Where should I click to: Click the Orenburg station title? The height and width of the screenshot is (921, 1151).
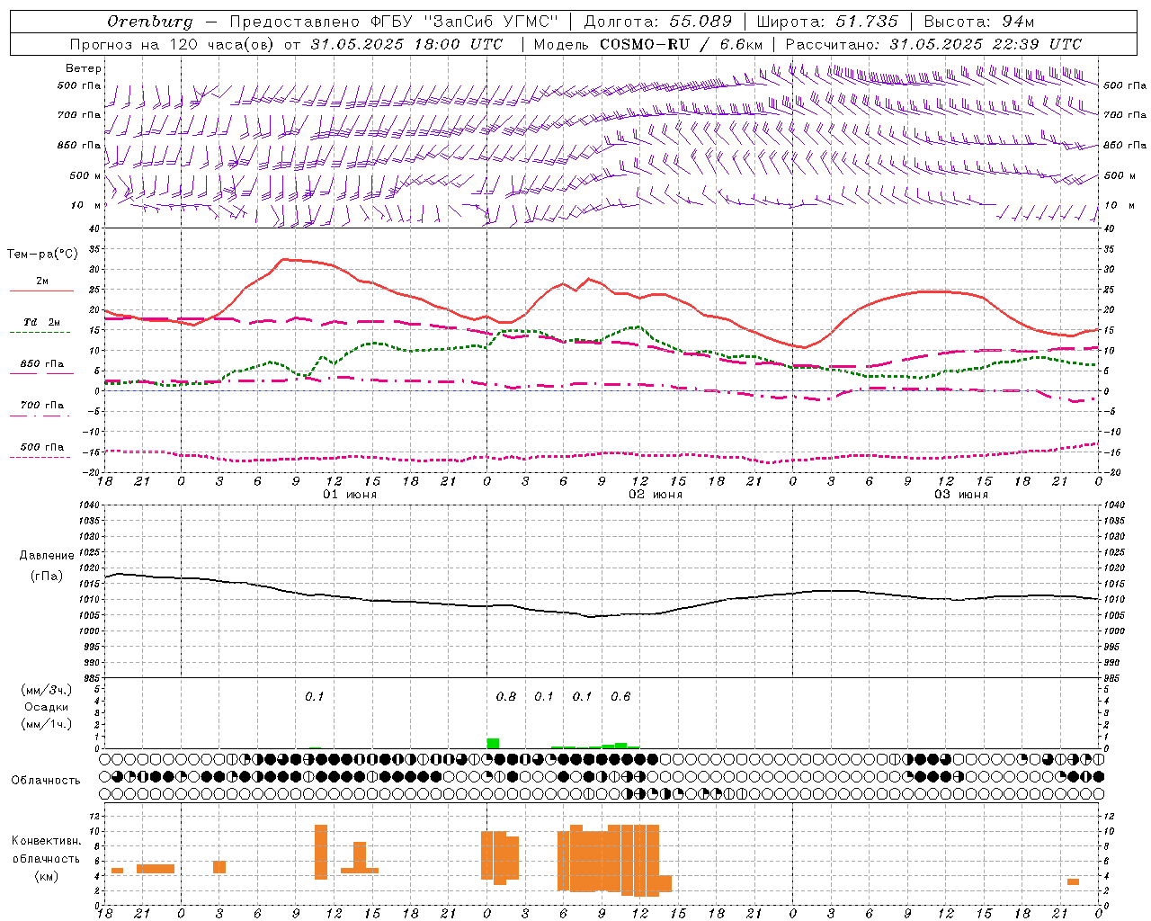(149, 22)
